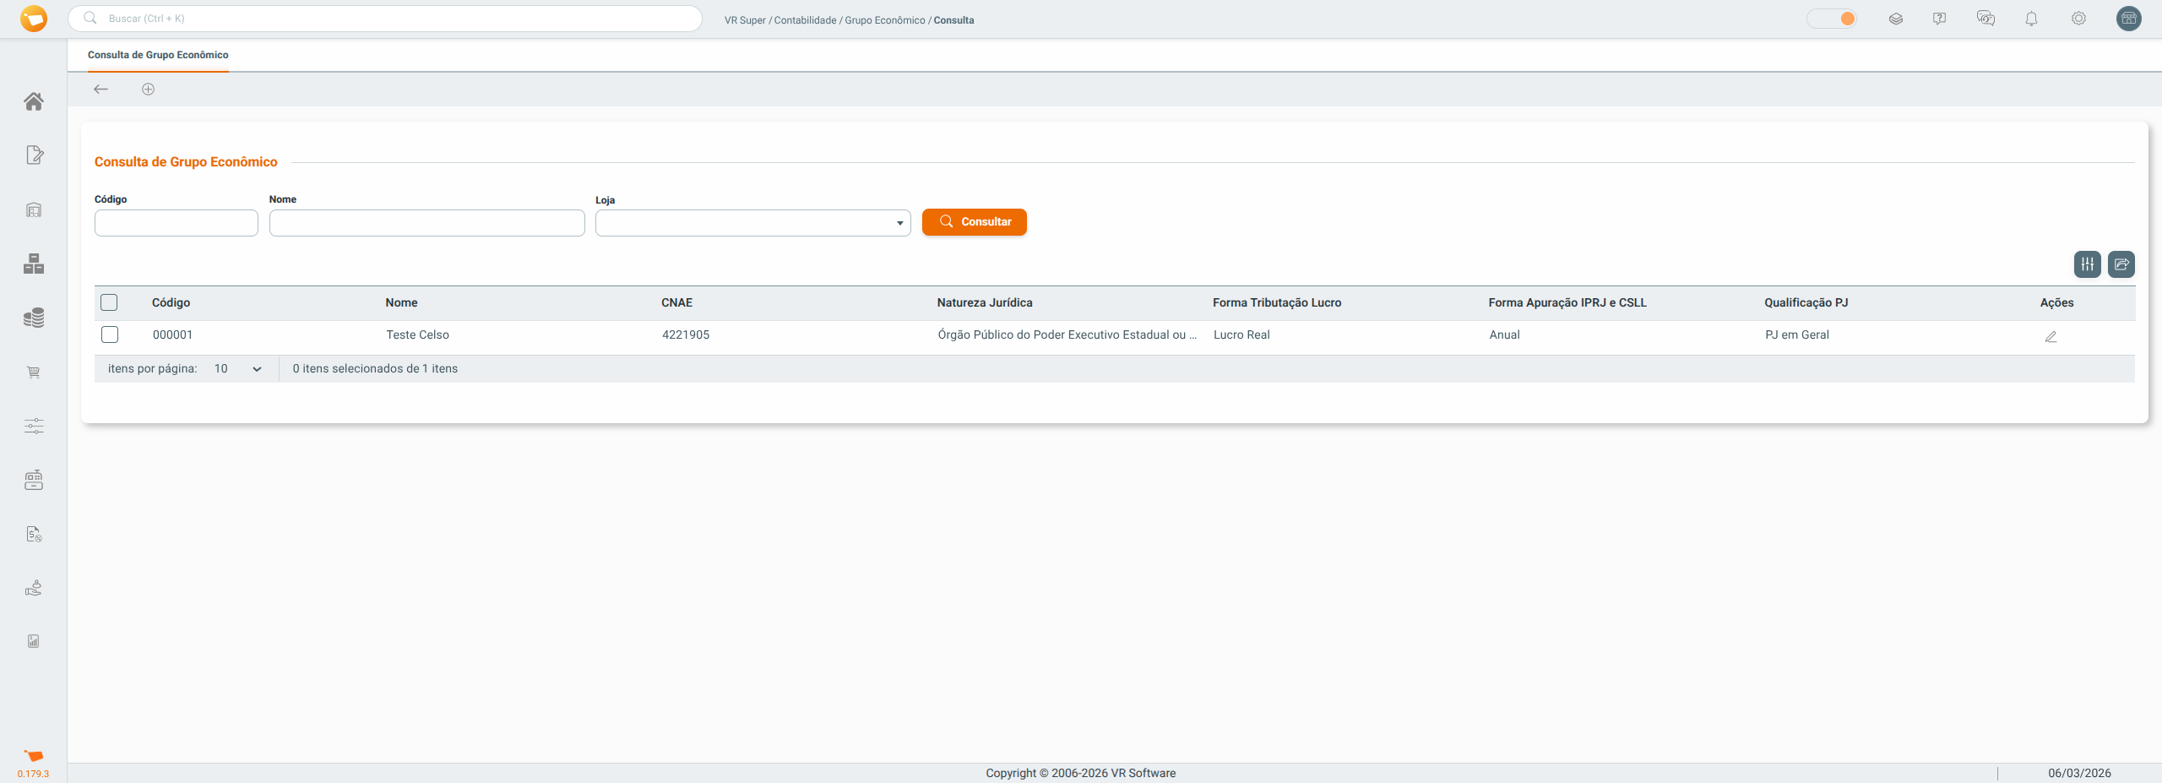The image size is (2162, 783).
Task: Open the itens por página dropdown
Action: [x=237, y=369]
